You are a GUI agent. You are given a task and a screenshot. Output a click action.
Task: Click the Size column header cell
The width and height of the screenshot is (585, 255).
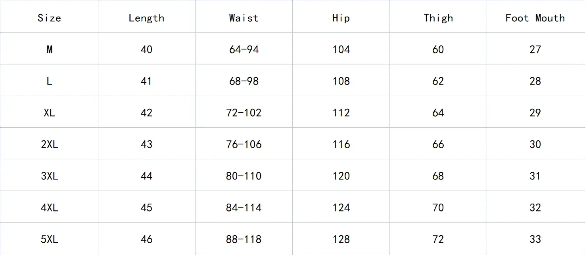[x=49, y=18]
